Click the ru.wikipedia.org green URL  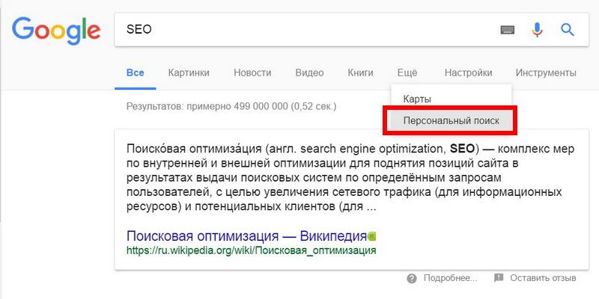(252, 251)
